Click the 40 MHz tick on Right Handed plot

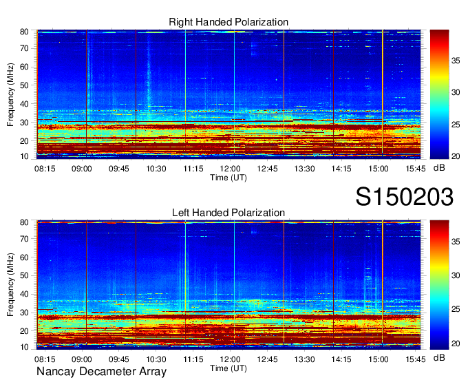pos(24,104)
